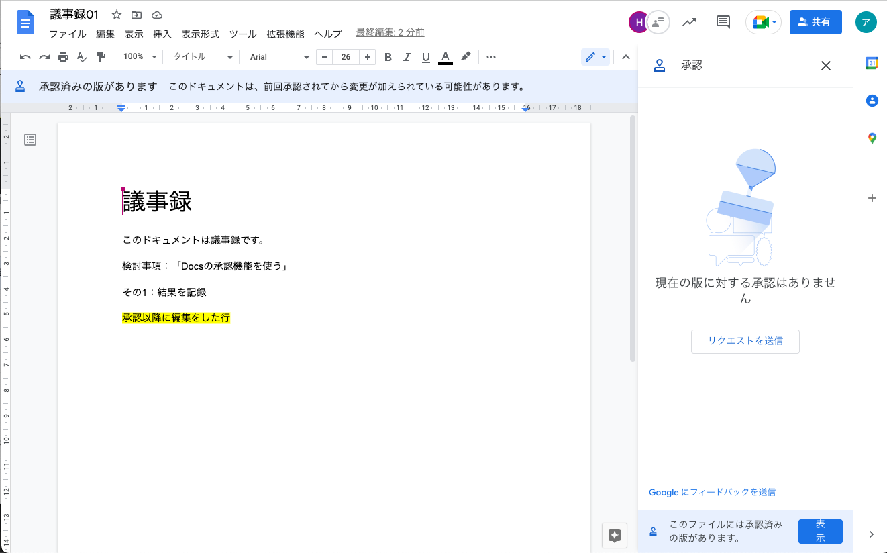Run spell check icon
Screen dimensions: 887x553
pyautogui.click(x=82, y=57)
